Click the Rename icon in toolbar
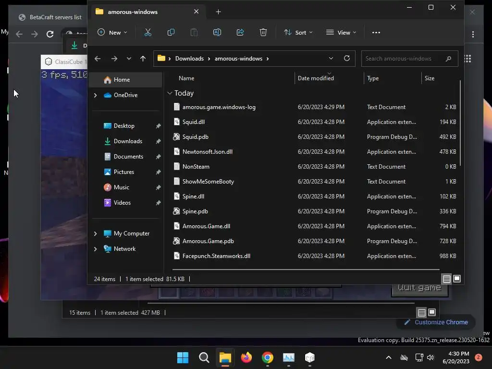This screenshot has height=369, width=492. coord(217,32)
